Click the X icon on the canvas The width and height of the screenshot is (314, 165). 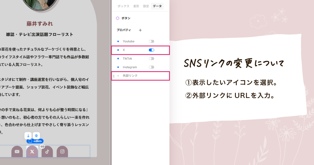tap(32, 151)
